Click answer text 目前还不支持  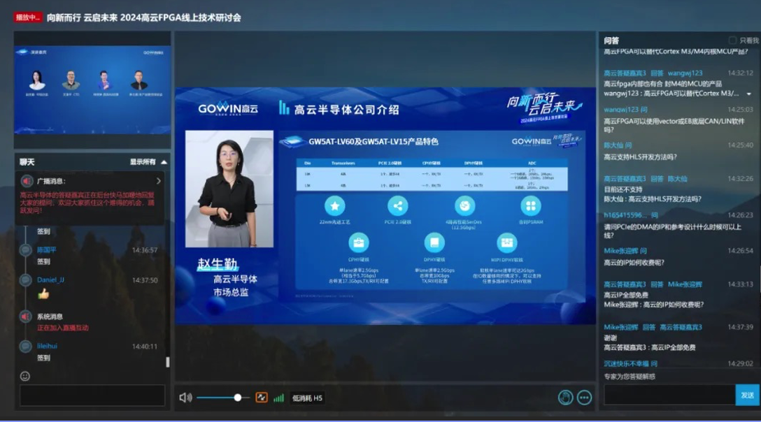pyautogui.click(x=623, y=189)
